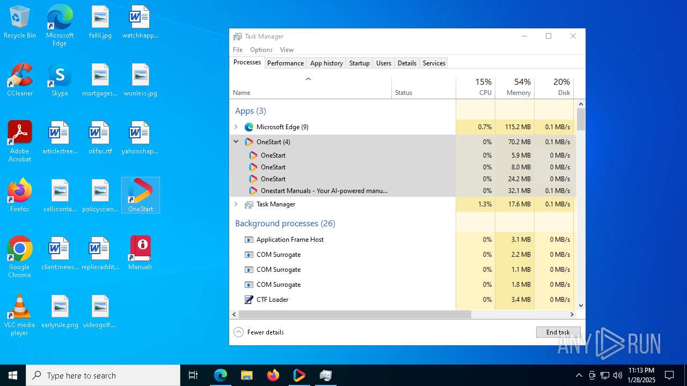Select earlyrule.png on the desktop
The height and width of the screenshot is (386, 687).
60,312
